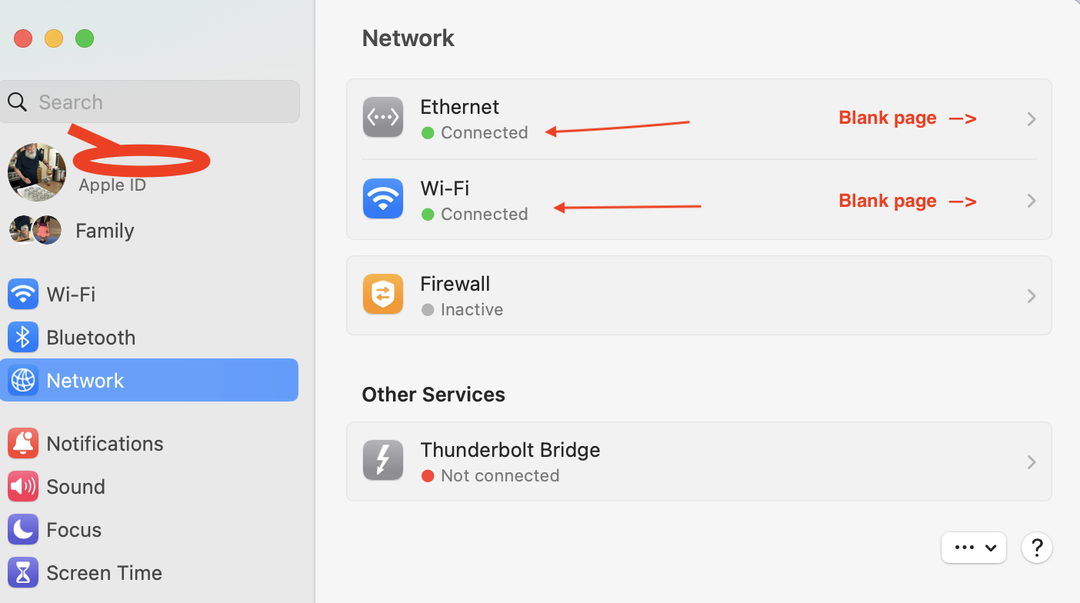
Task: Click the Apple ID profile picture
Action: tap(36, 172)
